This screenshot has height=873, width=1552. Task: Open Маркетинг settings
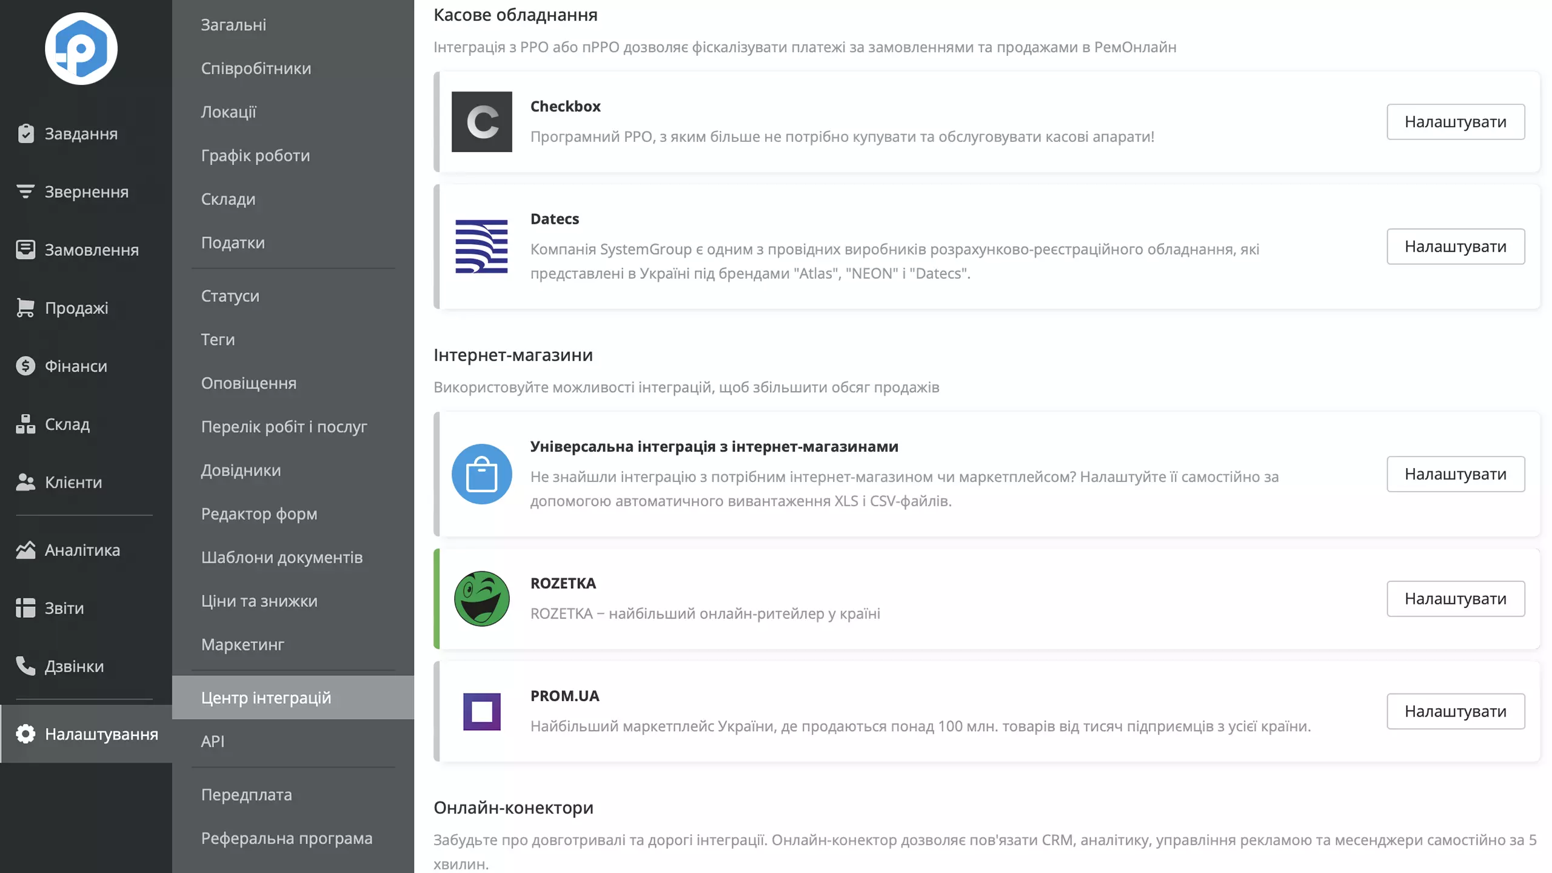click(x=293, y=644)
